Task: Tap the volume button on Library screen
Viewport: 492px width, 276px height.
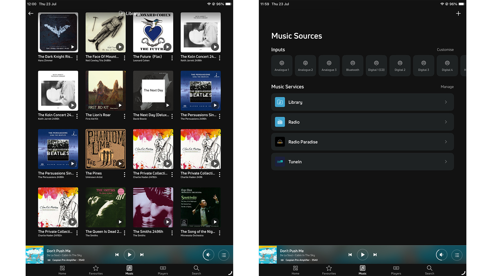Action: coord(208,255)
